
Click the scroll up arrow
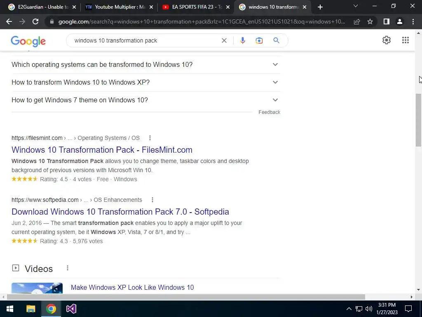coord(418,33)
